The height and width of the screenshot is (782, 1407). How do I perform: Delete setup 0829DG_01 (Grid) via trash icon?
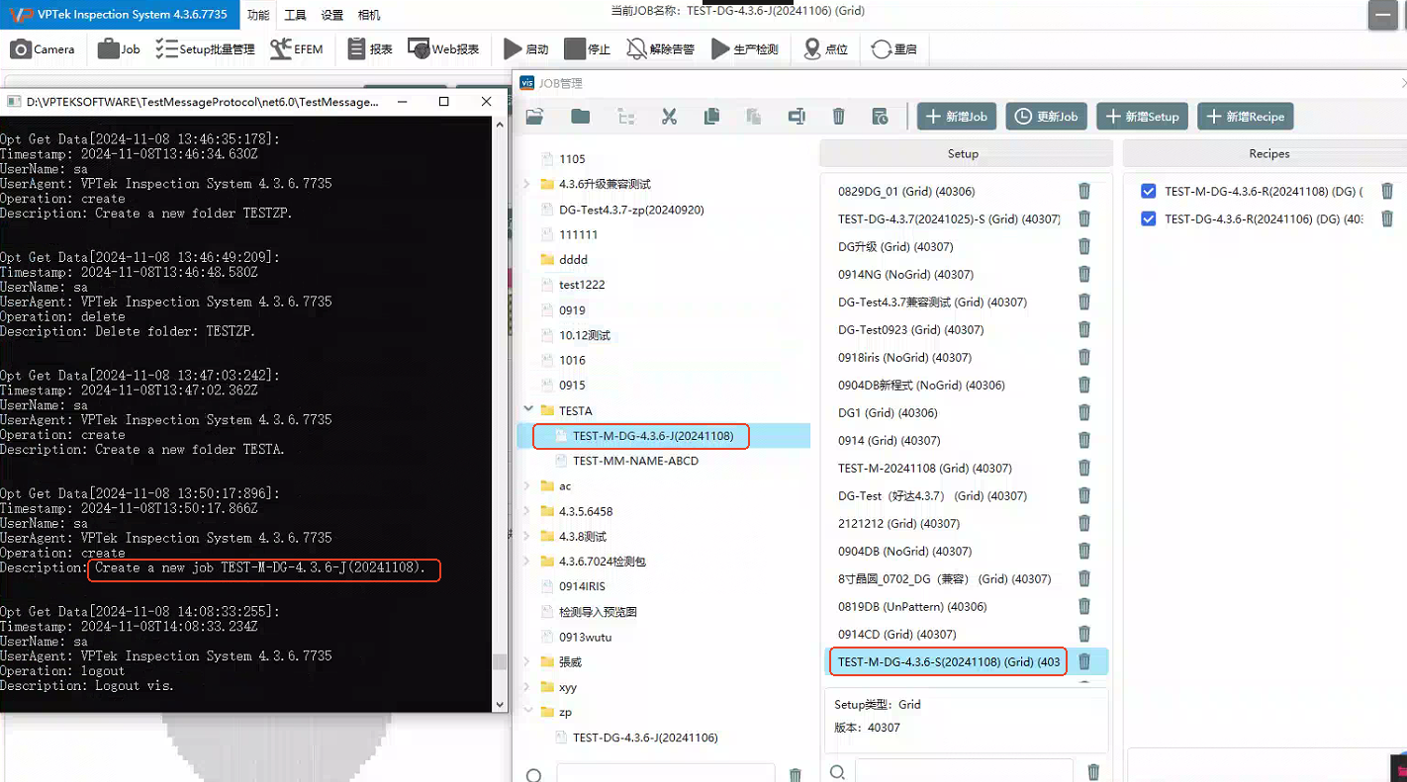tap(1084, 191)
